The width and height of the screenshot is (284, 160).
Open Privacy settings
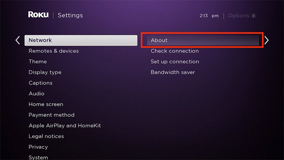click(38, 147)
